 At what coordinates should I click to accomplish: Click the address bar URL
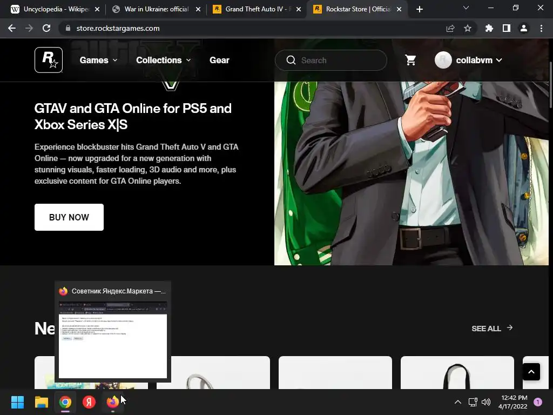[x=118, y=28]
